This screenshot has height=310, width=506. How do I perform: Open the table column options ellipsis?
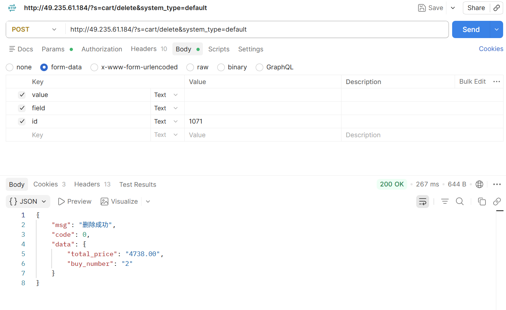(x=497, y=82)
